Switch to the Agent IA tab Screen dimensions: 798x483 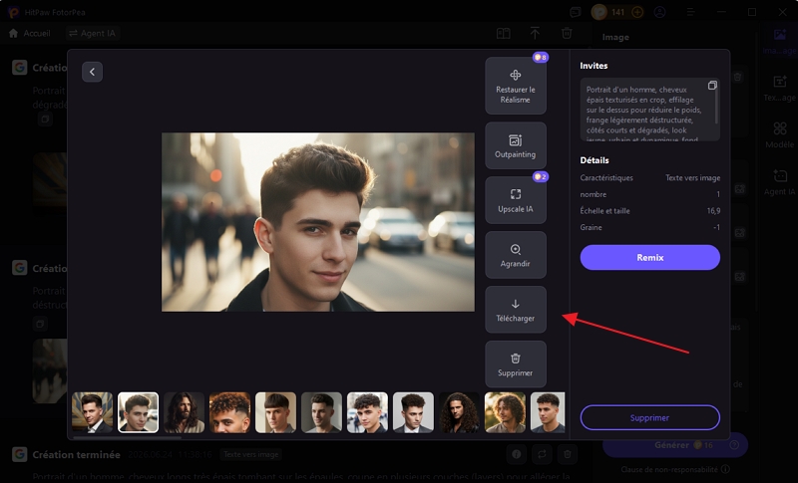[92, 33]
